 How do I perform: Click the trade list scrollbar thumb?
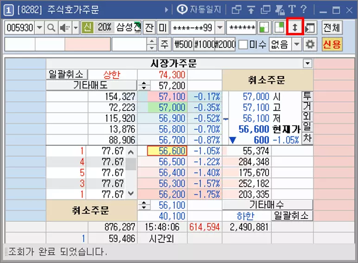(x=131, y=164)
